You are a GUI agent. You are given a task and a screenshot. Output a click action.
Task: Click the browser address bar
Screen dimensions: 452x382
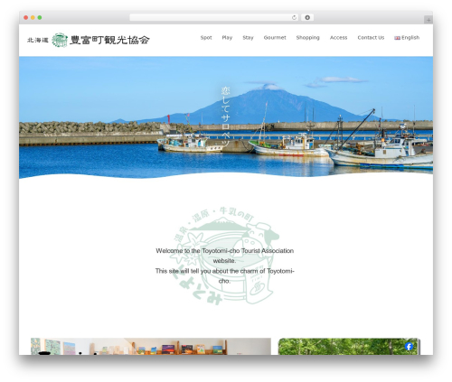click(x=213, y=18)
